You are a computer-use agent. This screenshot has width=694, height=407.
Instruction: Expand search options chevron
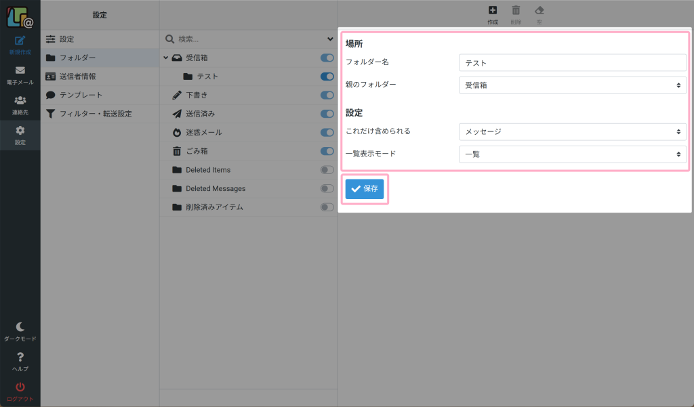330,39
